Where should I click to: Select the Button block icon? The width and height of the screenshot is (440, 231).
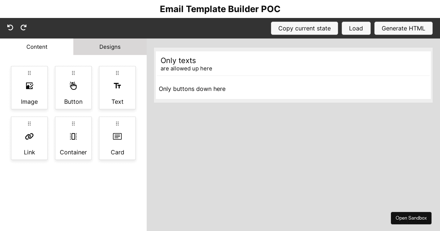point(73,86)
